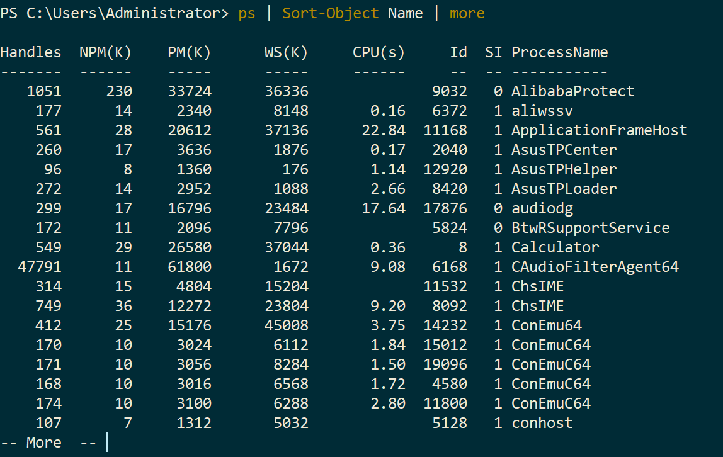Click the WS(K) column header
Screen dimensions: 723x457
pos(286,52)
